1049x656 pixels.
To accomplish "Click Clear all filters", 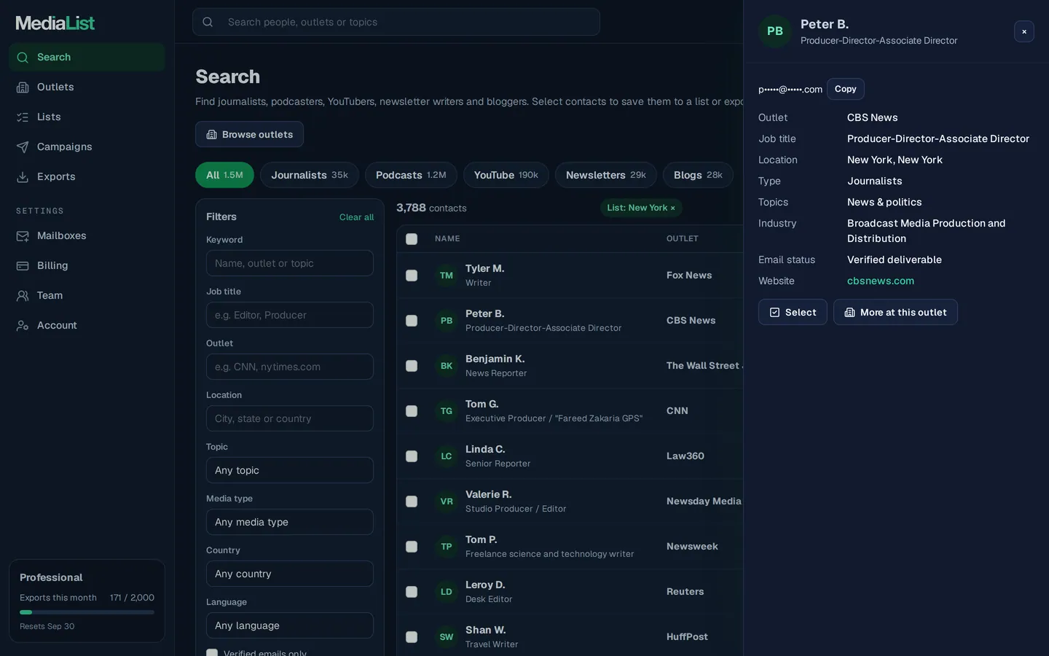I will coord(356,217).
